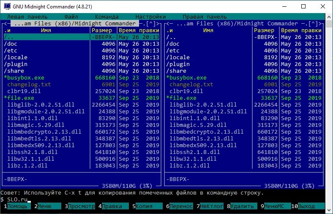The image size is (333, 214).
Task: Toggle right panel sort order indicator .и
Action: point(169,30)
